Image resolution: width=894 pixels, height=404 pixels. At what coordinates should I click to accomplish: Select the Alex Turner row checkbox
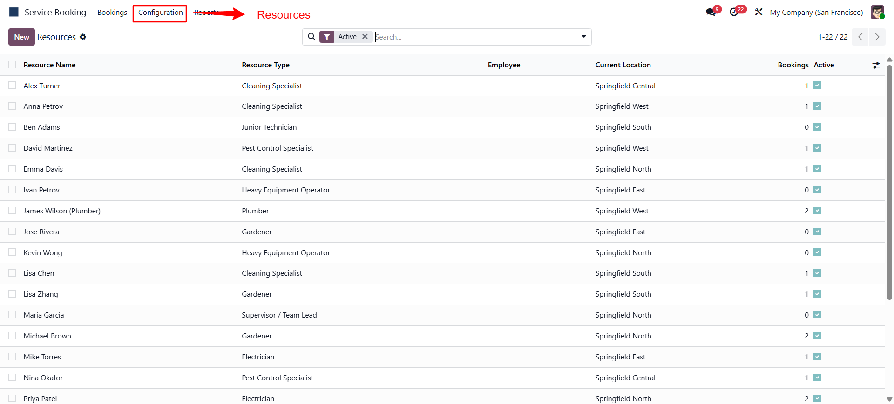coord(12,86)
